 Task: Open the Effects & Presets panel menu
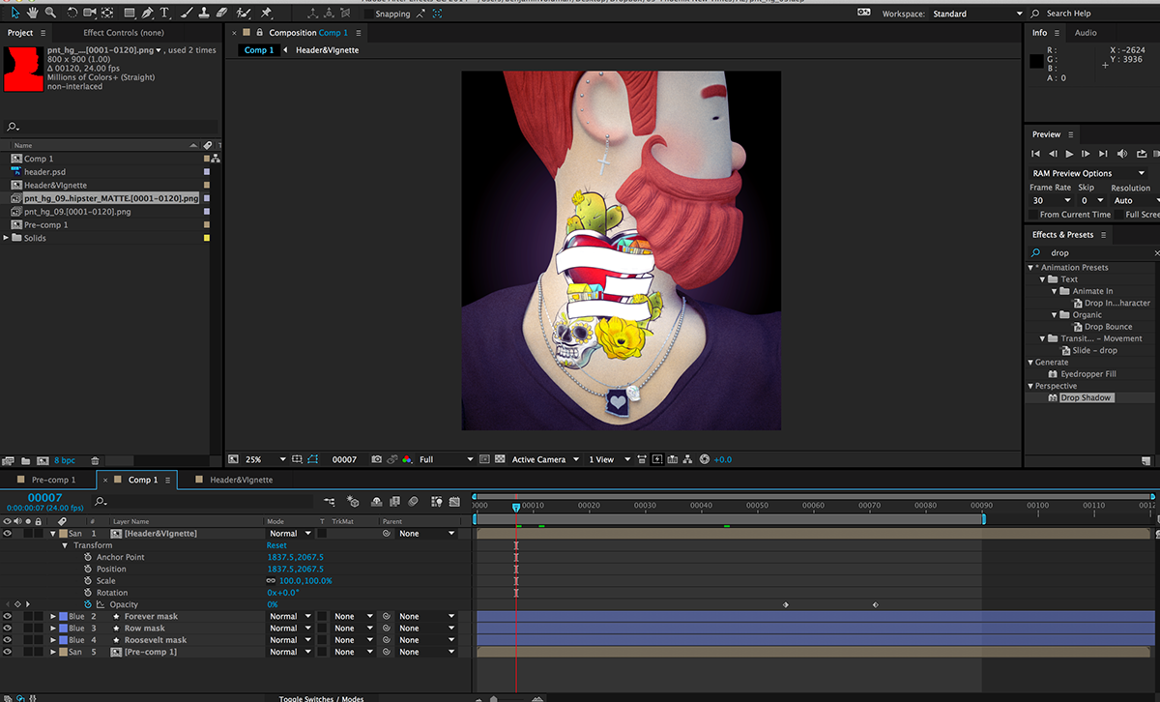tap(1104, 235)
